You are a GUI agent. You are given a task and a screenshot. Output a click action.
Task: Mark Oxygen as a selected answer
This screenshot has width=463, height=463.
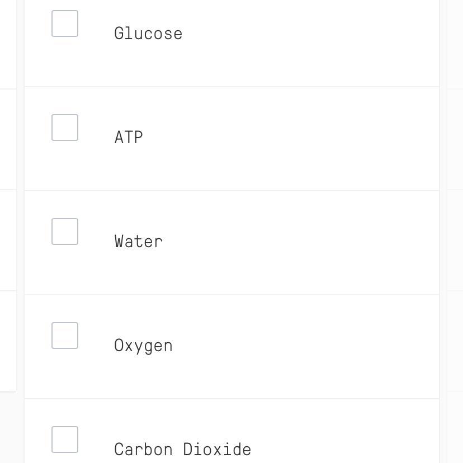click(x=65, y=336)
